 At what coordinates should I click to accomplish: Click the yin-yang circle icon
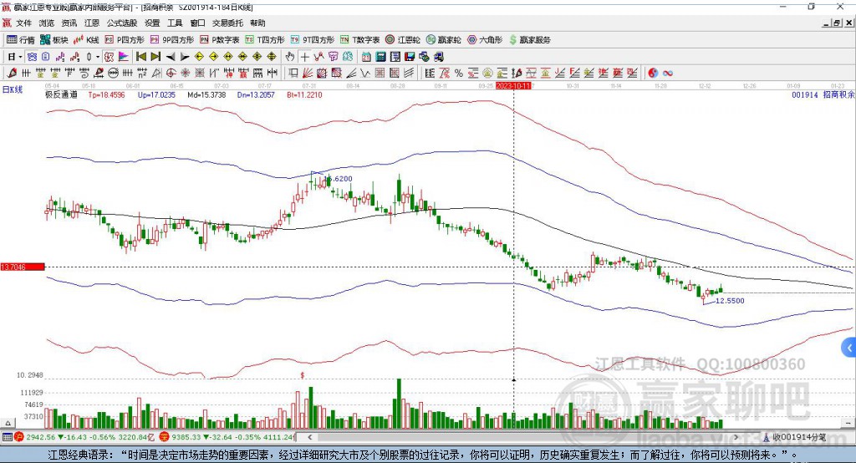click(653, 73)
